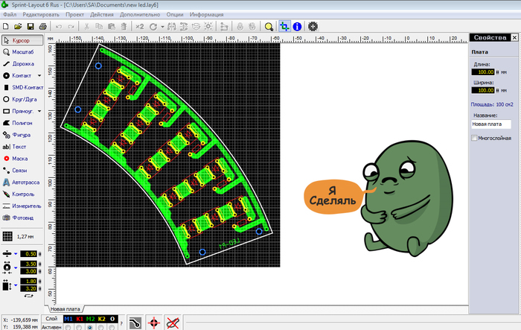Open the track width preset dropdown arrow
This screenshot has width=521, height=330.
pos(16,254)
